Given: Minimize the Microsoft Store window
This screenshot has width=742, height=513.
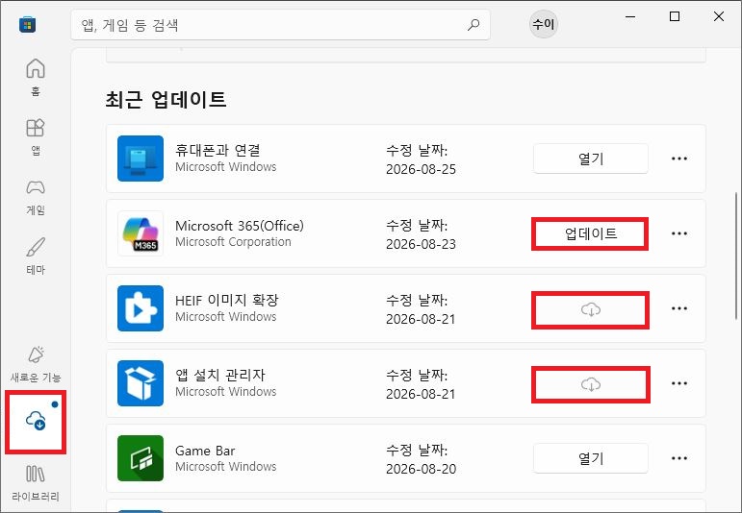Looking at the screenshot, I should click(630, 16).
